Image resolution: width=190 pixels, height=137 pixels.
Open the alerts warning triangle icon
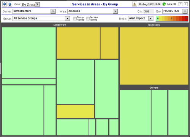(135, 4)
